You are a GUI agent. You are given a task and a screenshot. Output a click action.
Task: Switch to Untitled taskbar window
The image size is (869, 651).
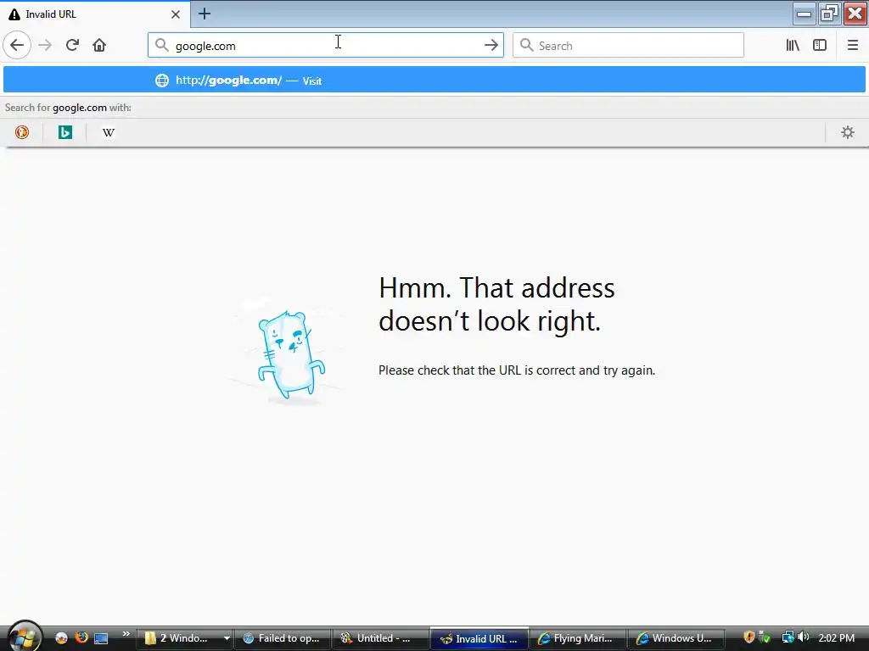[381, 638]
